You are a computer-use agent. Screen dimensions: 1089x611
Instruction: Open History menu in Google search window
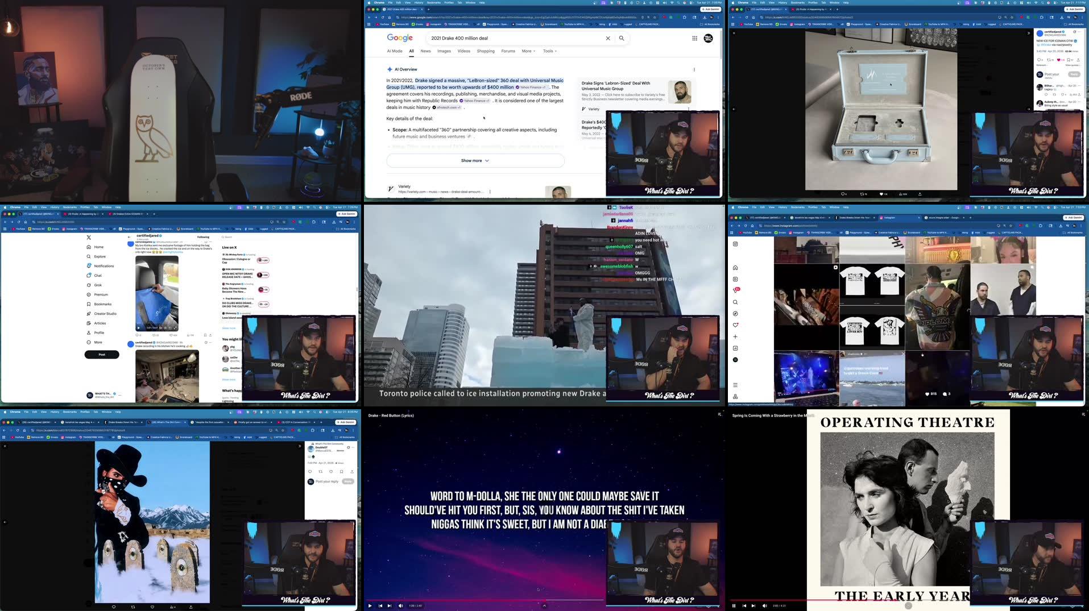(x=419, y=2)
